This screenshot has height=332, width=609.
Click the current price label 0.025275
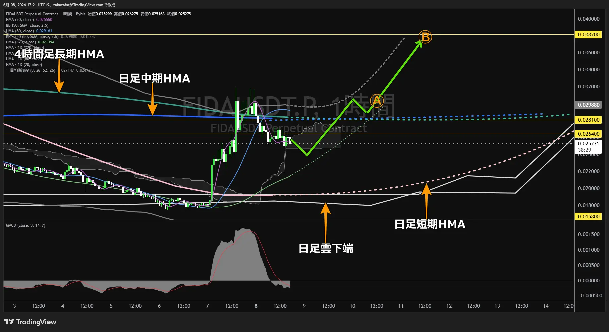pyautogui.click(x=589, y=144)
